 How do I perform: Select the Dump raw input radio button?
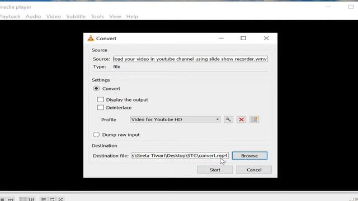pyautogui.click(x=96, y=135)
